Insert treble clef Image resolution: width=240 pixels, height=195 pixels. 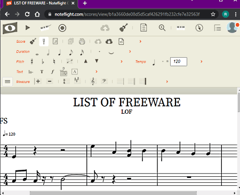coord(93,81)
